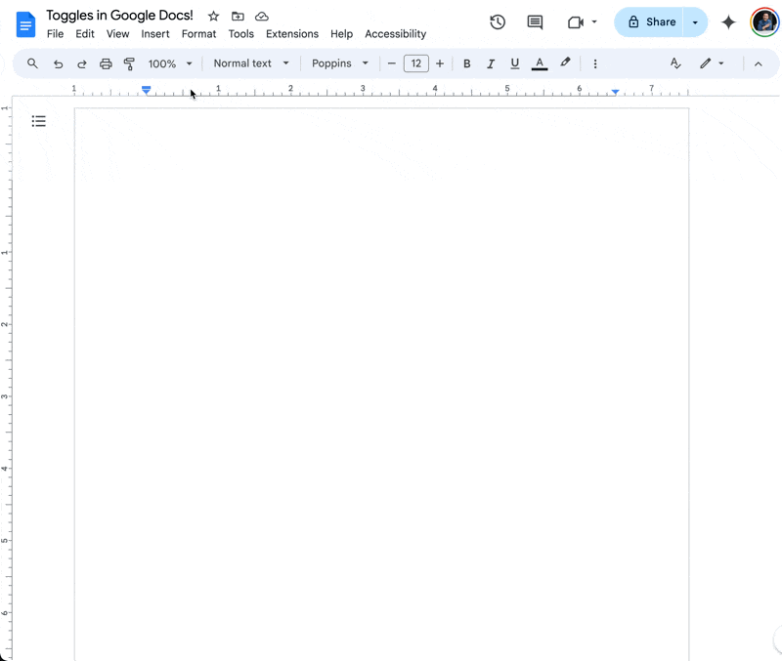Click the search magnifier in the toolbar
This screenshot has height=661, width=782.
32,63
